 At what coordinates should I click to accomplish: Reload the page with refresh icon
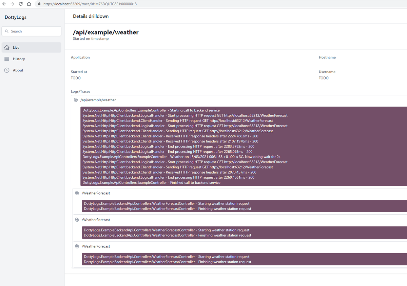(x=21, y=4)
